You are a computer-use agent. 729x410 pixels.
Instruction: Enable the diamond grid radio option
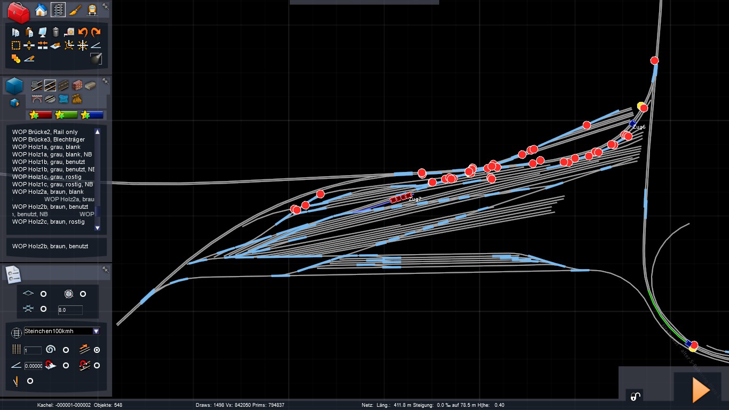tap(44, 294)
